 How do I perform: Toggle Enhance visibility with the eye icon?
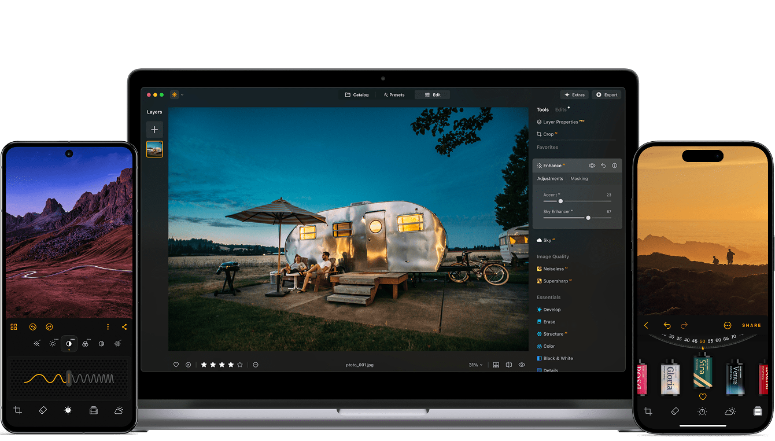click(x=592, y=166)
